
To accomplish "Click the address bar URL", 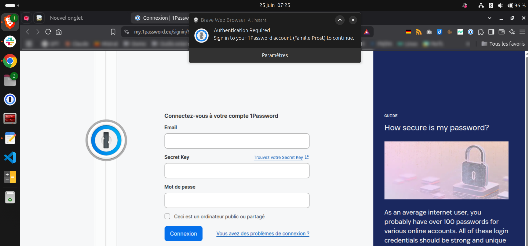I will pyautogui.click(x=161, y=32).
